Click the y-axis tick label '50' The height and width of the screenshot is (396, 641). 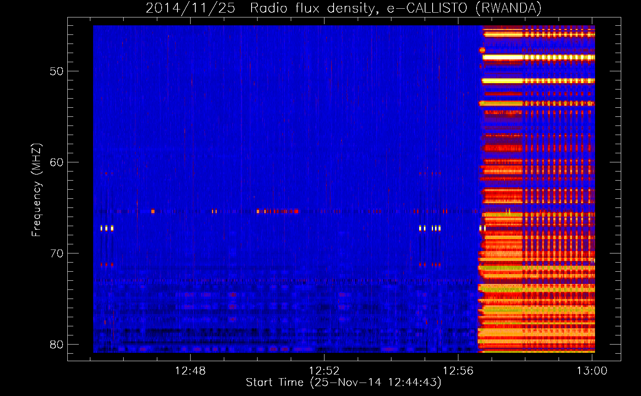pos(57,71)
